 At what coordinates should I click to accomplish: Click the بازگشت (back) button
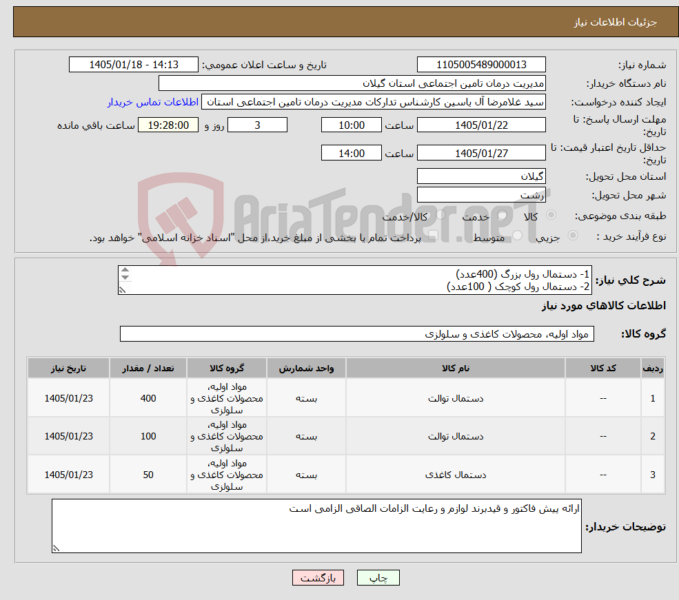(318, 578)
